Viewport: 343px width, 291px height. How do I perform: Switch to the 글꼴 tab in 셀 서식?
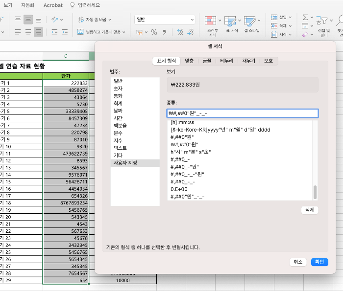[x=207, y=61]
